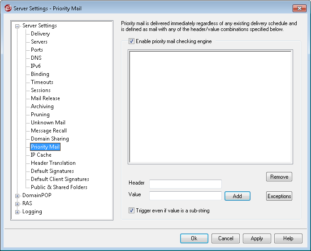
Task: Expand the Logging tree node
Action: (x=17, y=212)
